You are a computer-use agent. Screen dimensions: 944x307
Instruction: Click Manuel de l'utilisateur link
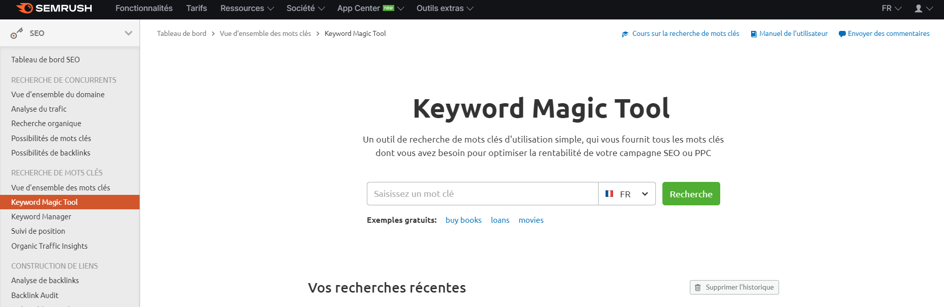coord(793,33)
